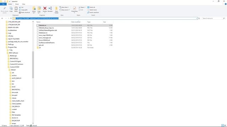The image size is (227, 127).
Task: Click the navigation pane scrollbar thumb
Action: (33, 65)
